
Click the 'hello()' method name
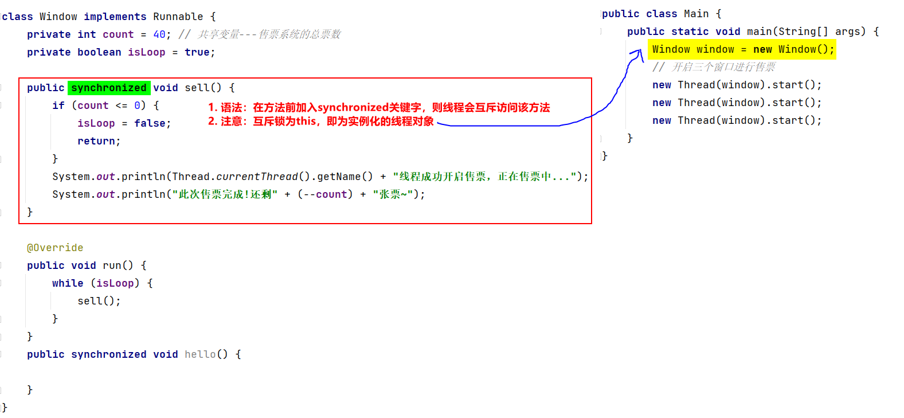pyautogui.click(x=206, y=354)
